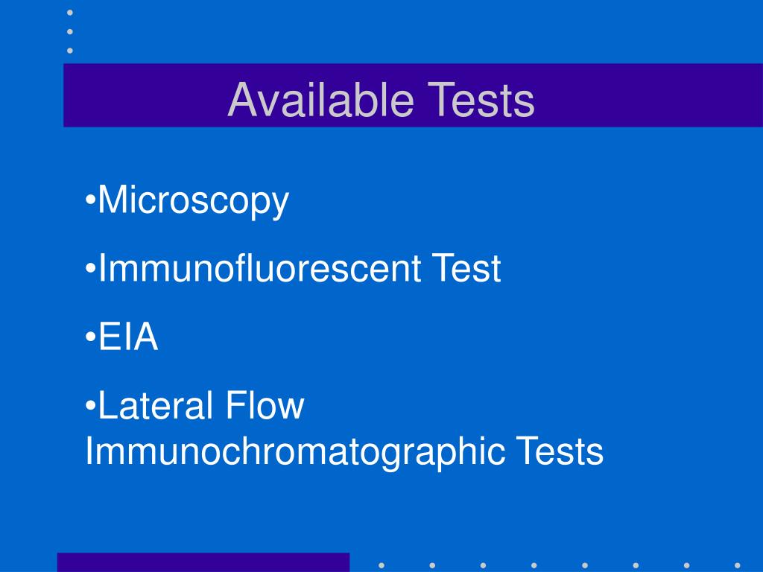Click the word 'Available' in the title
Screen dimensions: 763x572
tap(320, 100)
